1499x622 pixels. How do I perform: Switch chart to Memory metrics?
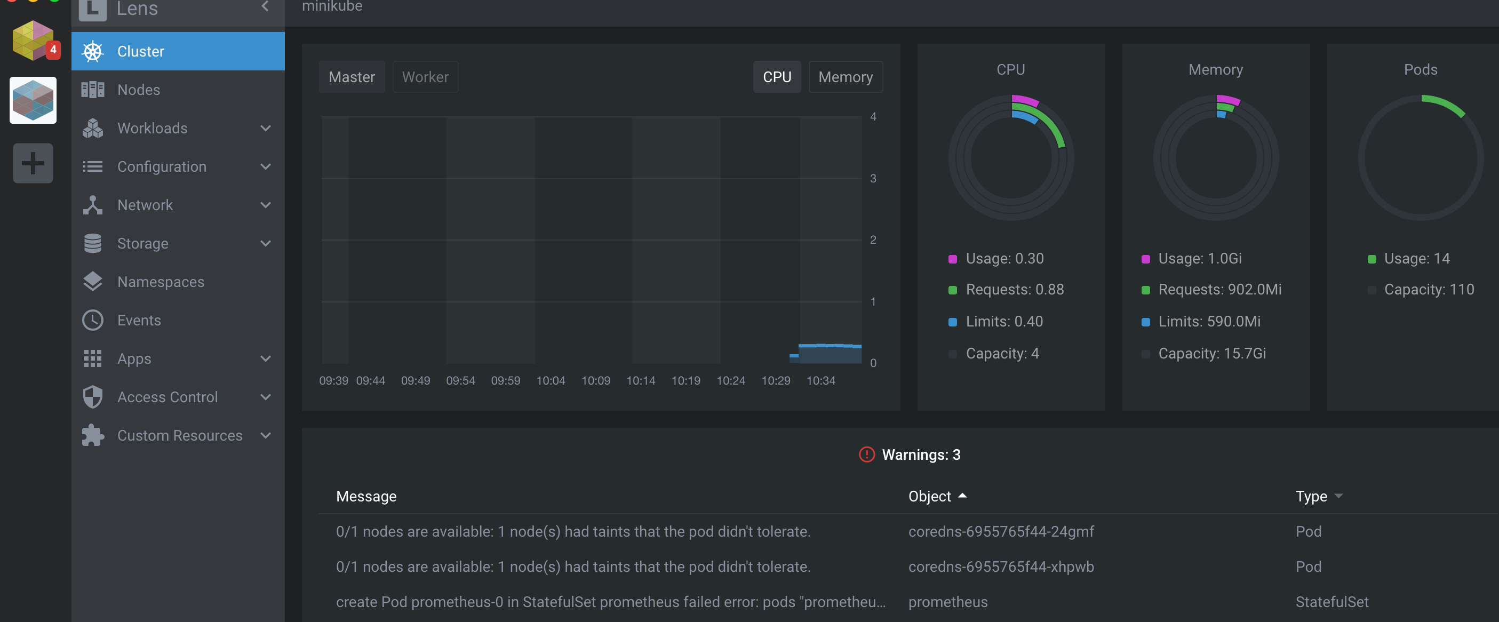(845, 77)
